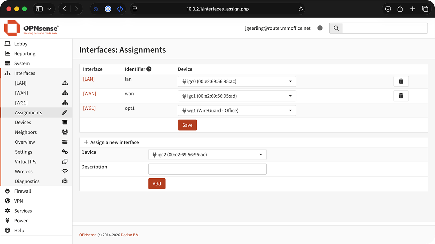
Task: Toggle the Safari sidebar button
Action: (39, 9)
